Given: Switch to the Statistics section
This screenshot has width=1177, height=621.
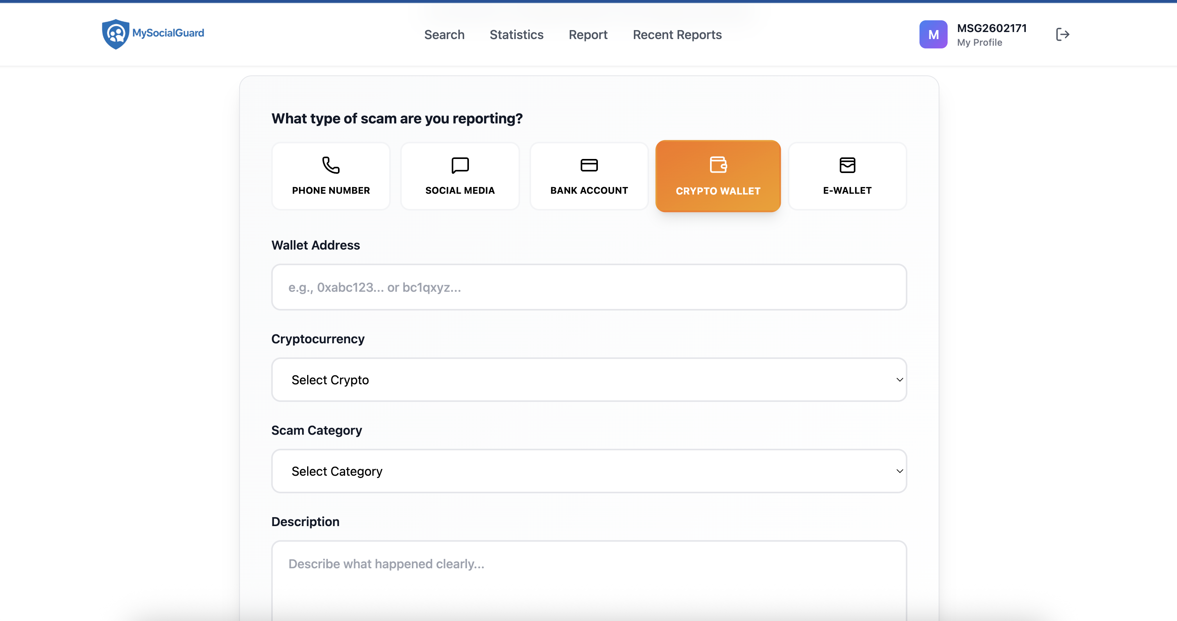Looking at the screenshot, I should [516, 34].
